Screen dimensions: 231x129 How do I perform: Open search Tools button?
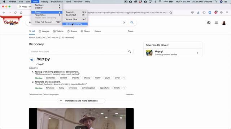(131, 31)
